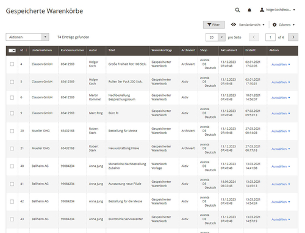Open the holger.koch user account menu

pos(278,10)
